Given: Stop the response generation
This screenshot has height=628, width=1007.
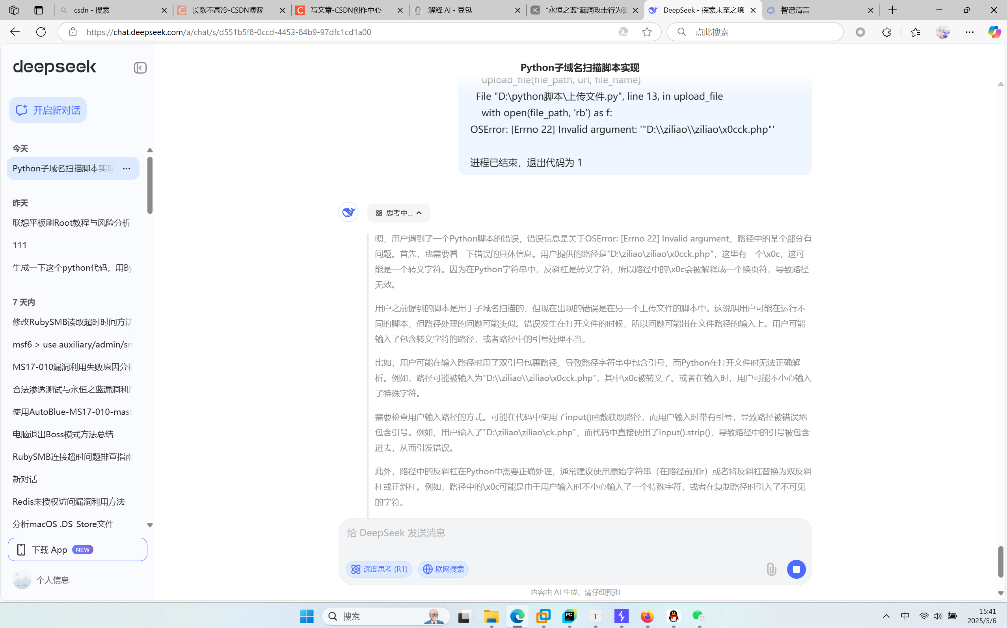Looking at the screenshot, I should click(796, 569).
